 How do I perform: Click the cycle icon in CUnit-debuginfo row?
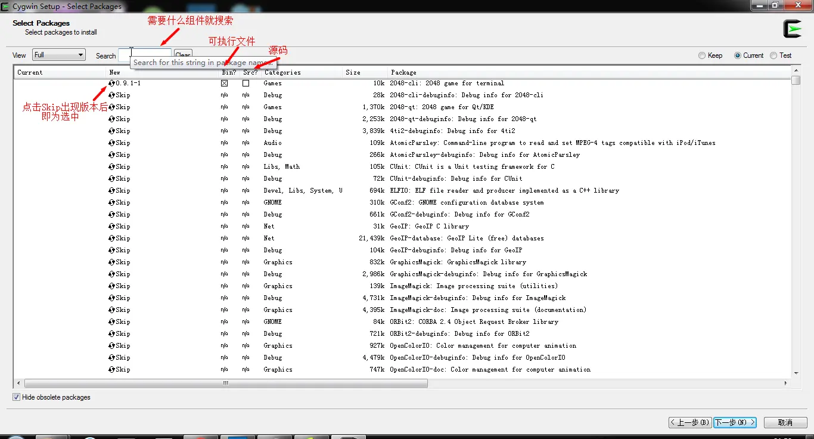pyautogui.click(x=111, y=178)
